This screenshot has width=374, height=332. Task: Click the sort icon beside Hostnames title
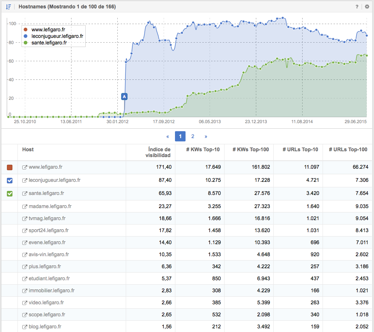pyautogui.click(x=8, y=7)
